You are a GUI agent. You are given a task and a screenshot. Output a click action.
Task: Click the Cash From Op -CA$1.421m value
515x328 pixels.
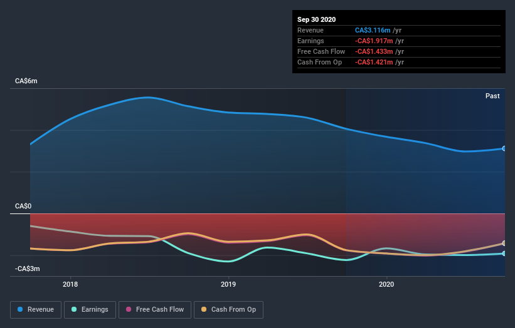374,62
